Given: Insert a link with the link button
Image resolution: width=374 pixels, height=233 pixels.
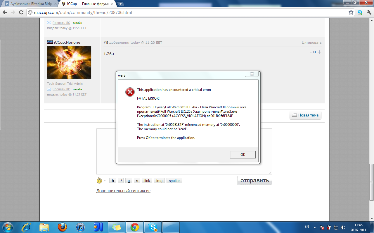Looking at the screenshot, I should pyautogui.click(x=147, y=181).
